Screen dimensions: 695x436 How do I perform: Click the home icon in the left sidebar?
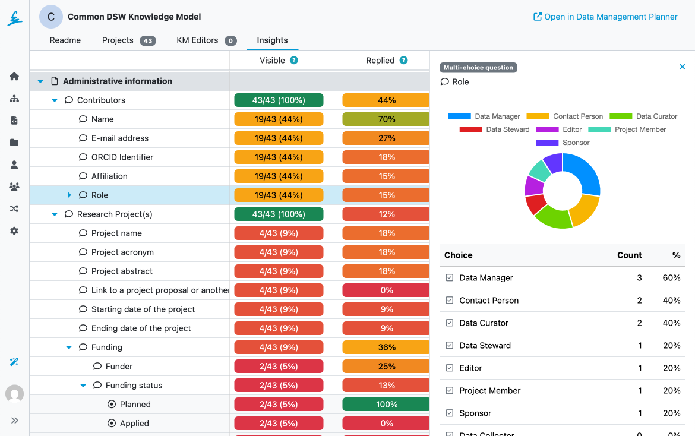[14, 76]
